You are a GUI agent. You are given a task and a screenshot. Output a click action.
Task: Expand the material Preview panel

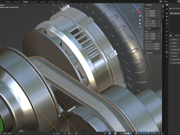pyautogui.click(x=174, y=39)
